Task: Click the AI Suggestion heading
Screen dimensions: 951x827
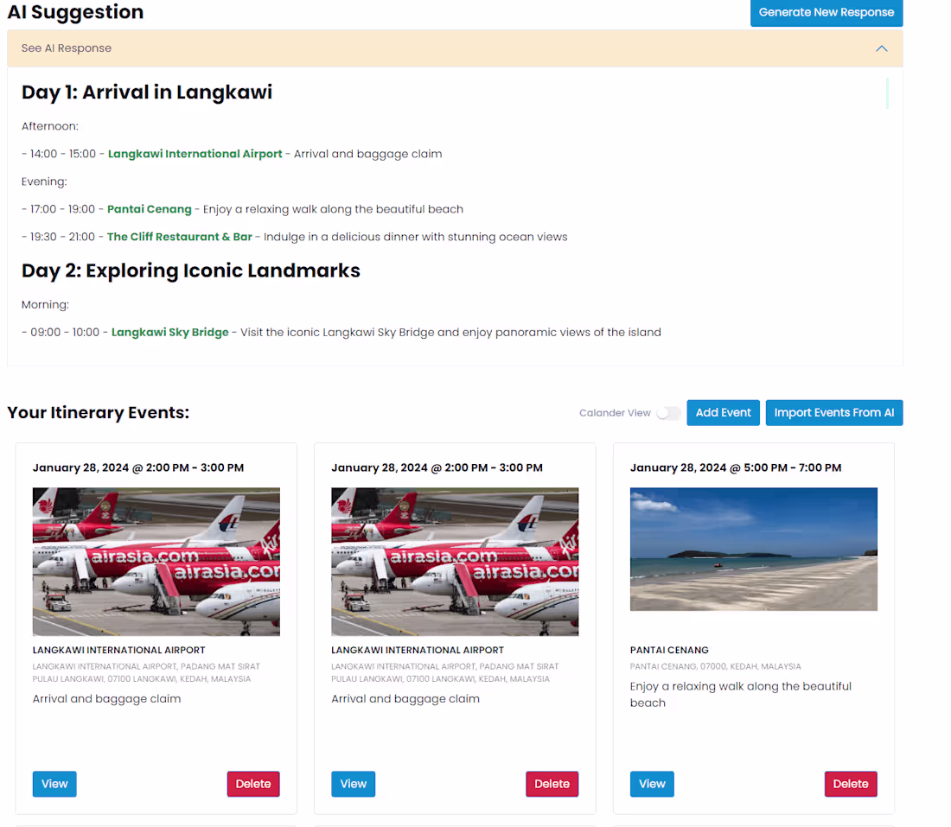Action: (x=75, y=12)
